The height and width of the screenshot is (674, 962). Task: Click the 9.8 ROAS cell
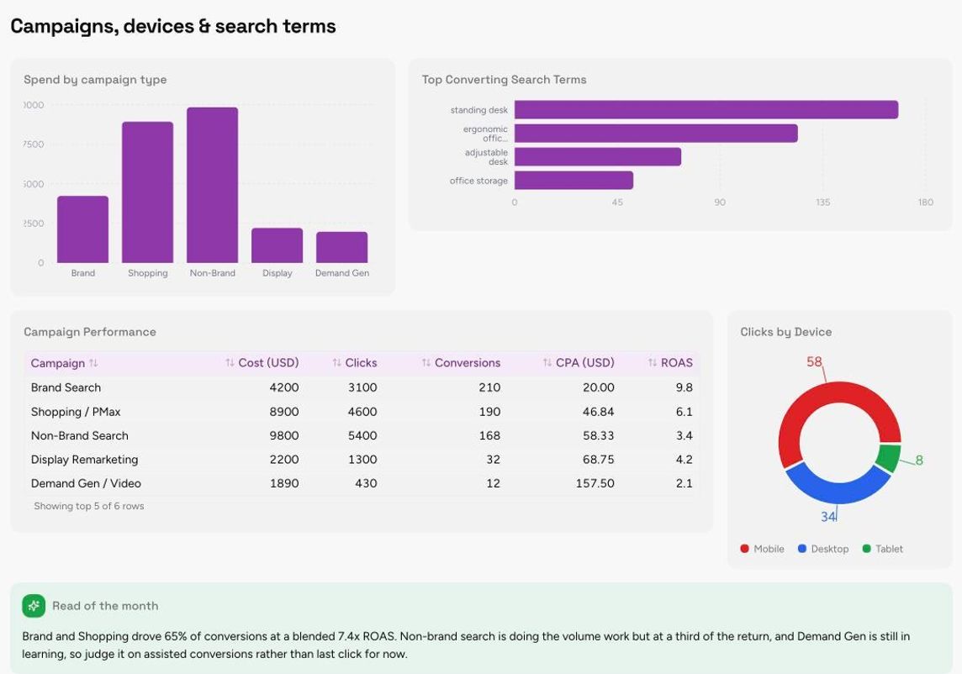click(684, 387)
